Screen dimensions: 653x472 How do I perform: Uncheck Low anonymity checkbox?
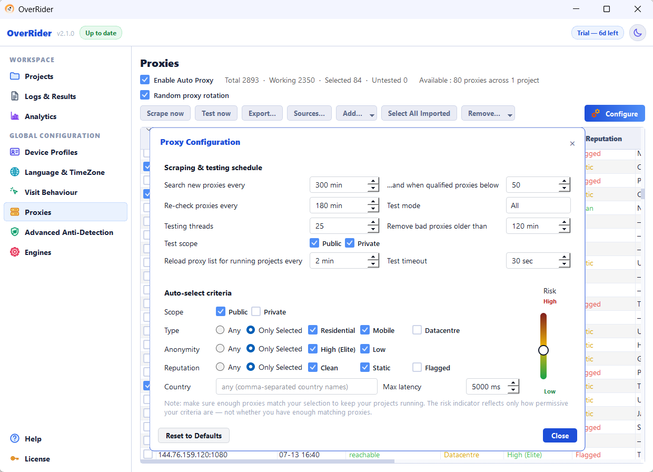click(365, 349)
